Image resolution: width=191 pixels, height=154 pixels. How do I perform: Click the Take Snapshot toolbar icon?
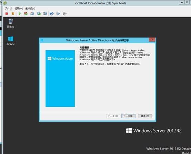(x=32, y=13)
